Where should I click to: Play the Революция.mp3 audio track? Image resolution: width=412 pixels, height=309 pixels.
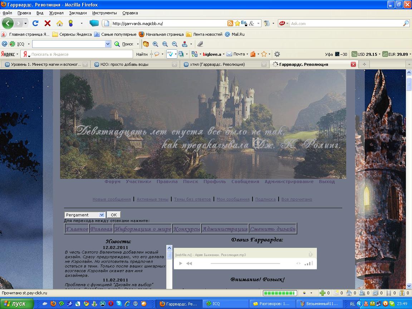coord(181,263)
